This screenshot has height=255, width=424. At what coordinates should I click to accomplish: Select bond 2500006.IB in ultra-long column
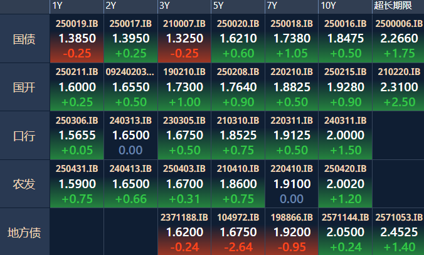(x=398, y=39)
